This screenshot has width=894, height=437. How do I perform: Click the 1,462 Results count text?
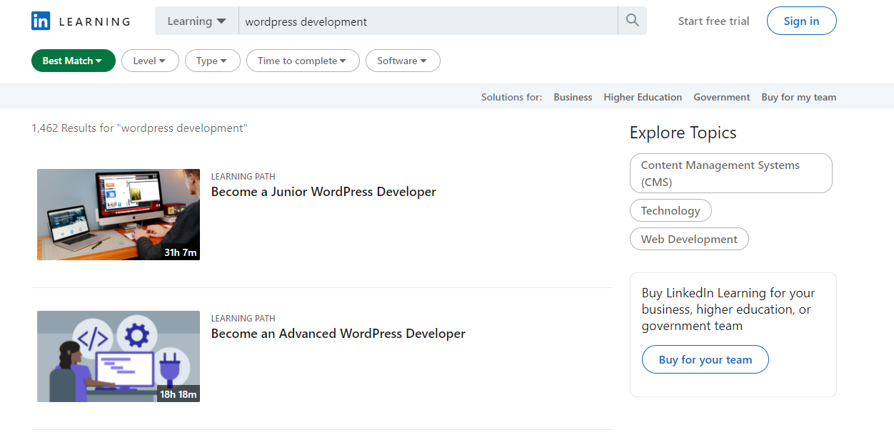(x=139, y=128)
